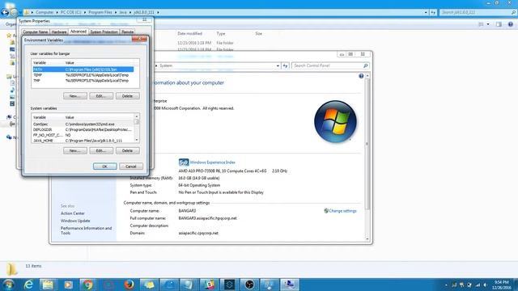Expand the arrow after Program Files breadcrumb

116,12
